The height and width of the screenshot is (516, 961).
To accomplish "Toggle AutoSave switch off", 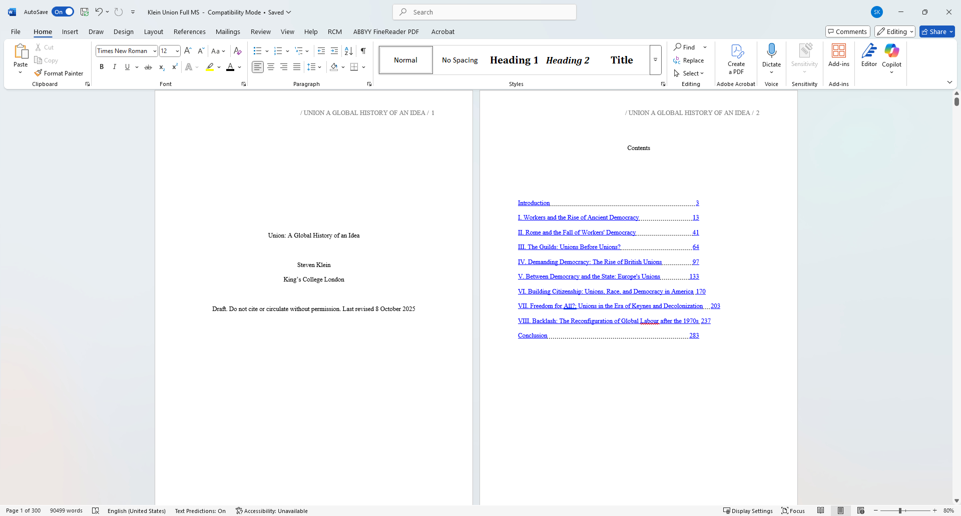I will tap(63, 12).
